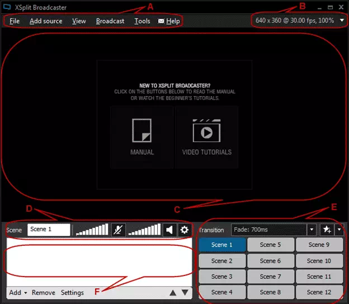
Task: Open the Manual document icon
Action: tap(142, 130)
